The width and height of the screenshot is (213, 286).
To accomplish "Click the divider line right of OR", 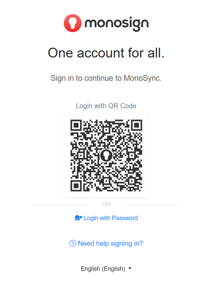I will click(x=152, y=205).
